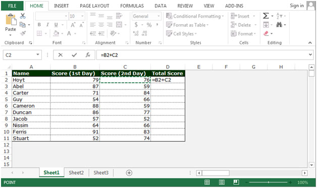Open the font size dropdown
This screenshot has height=188, width=317.
coord(82,16)
